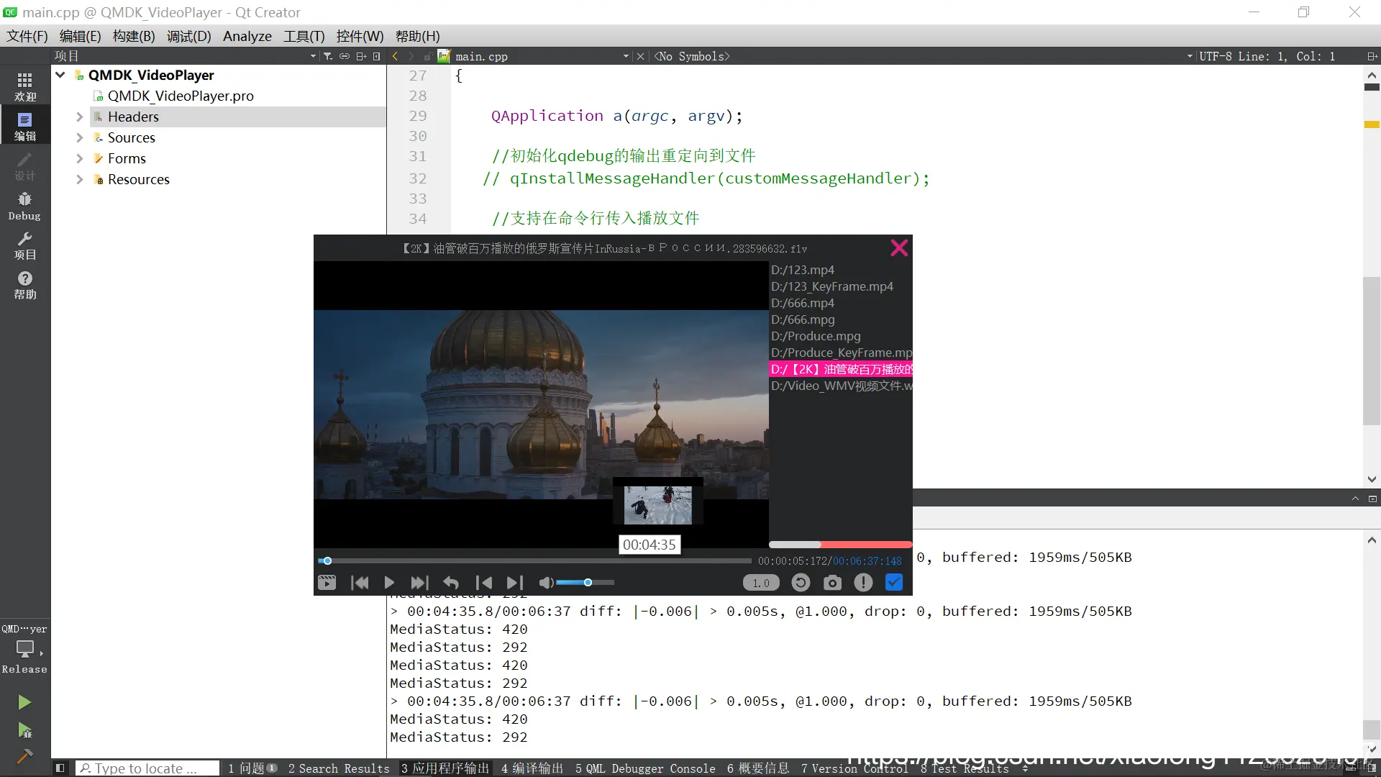Expand the Headers folder in project tree
The image size is (1381, 777).
pos(80,117)
